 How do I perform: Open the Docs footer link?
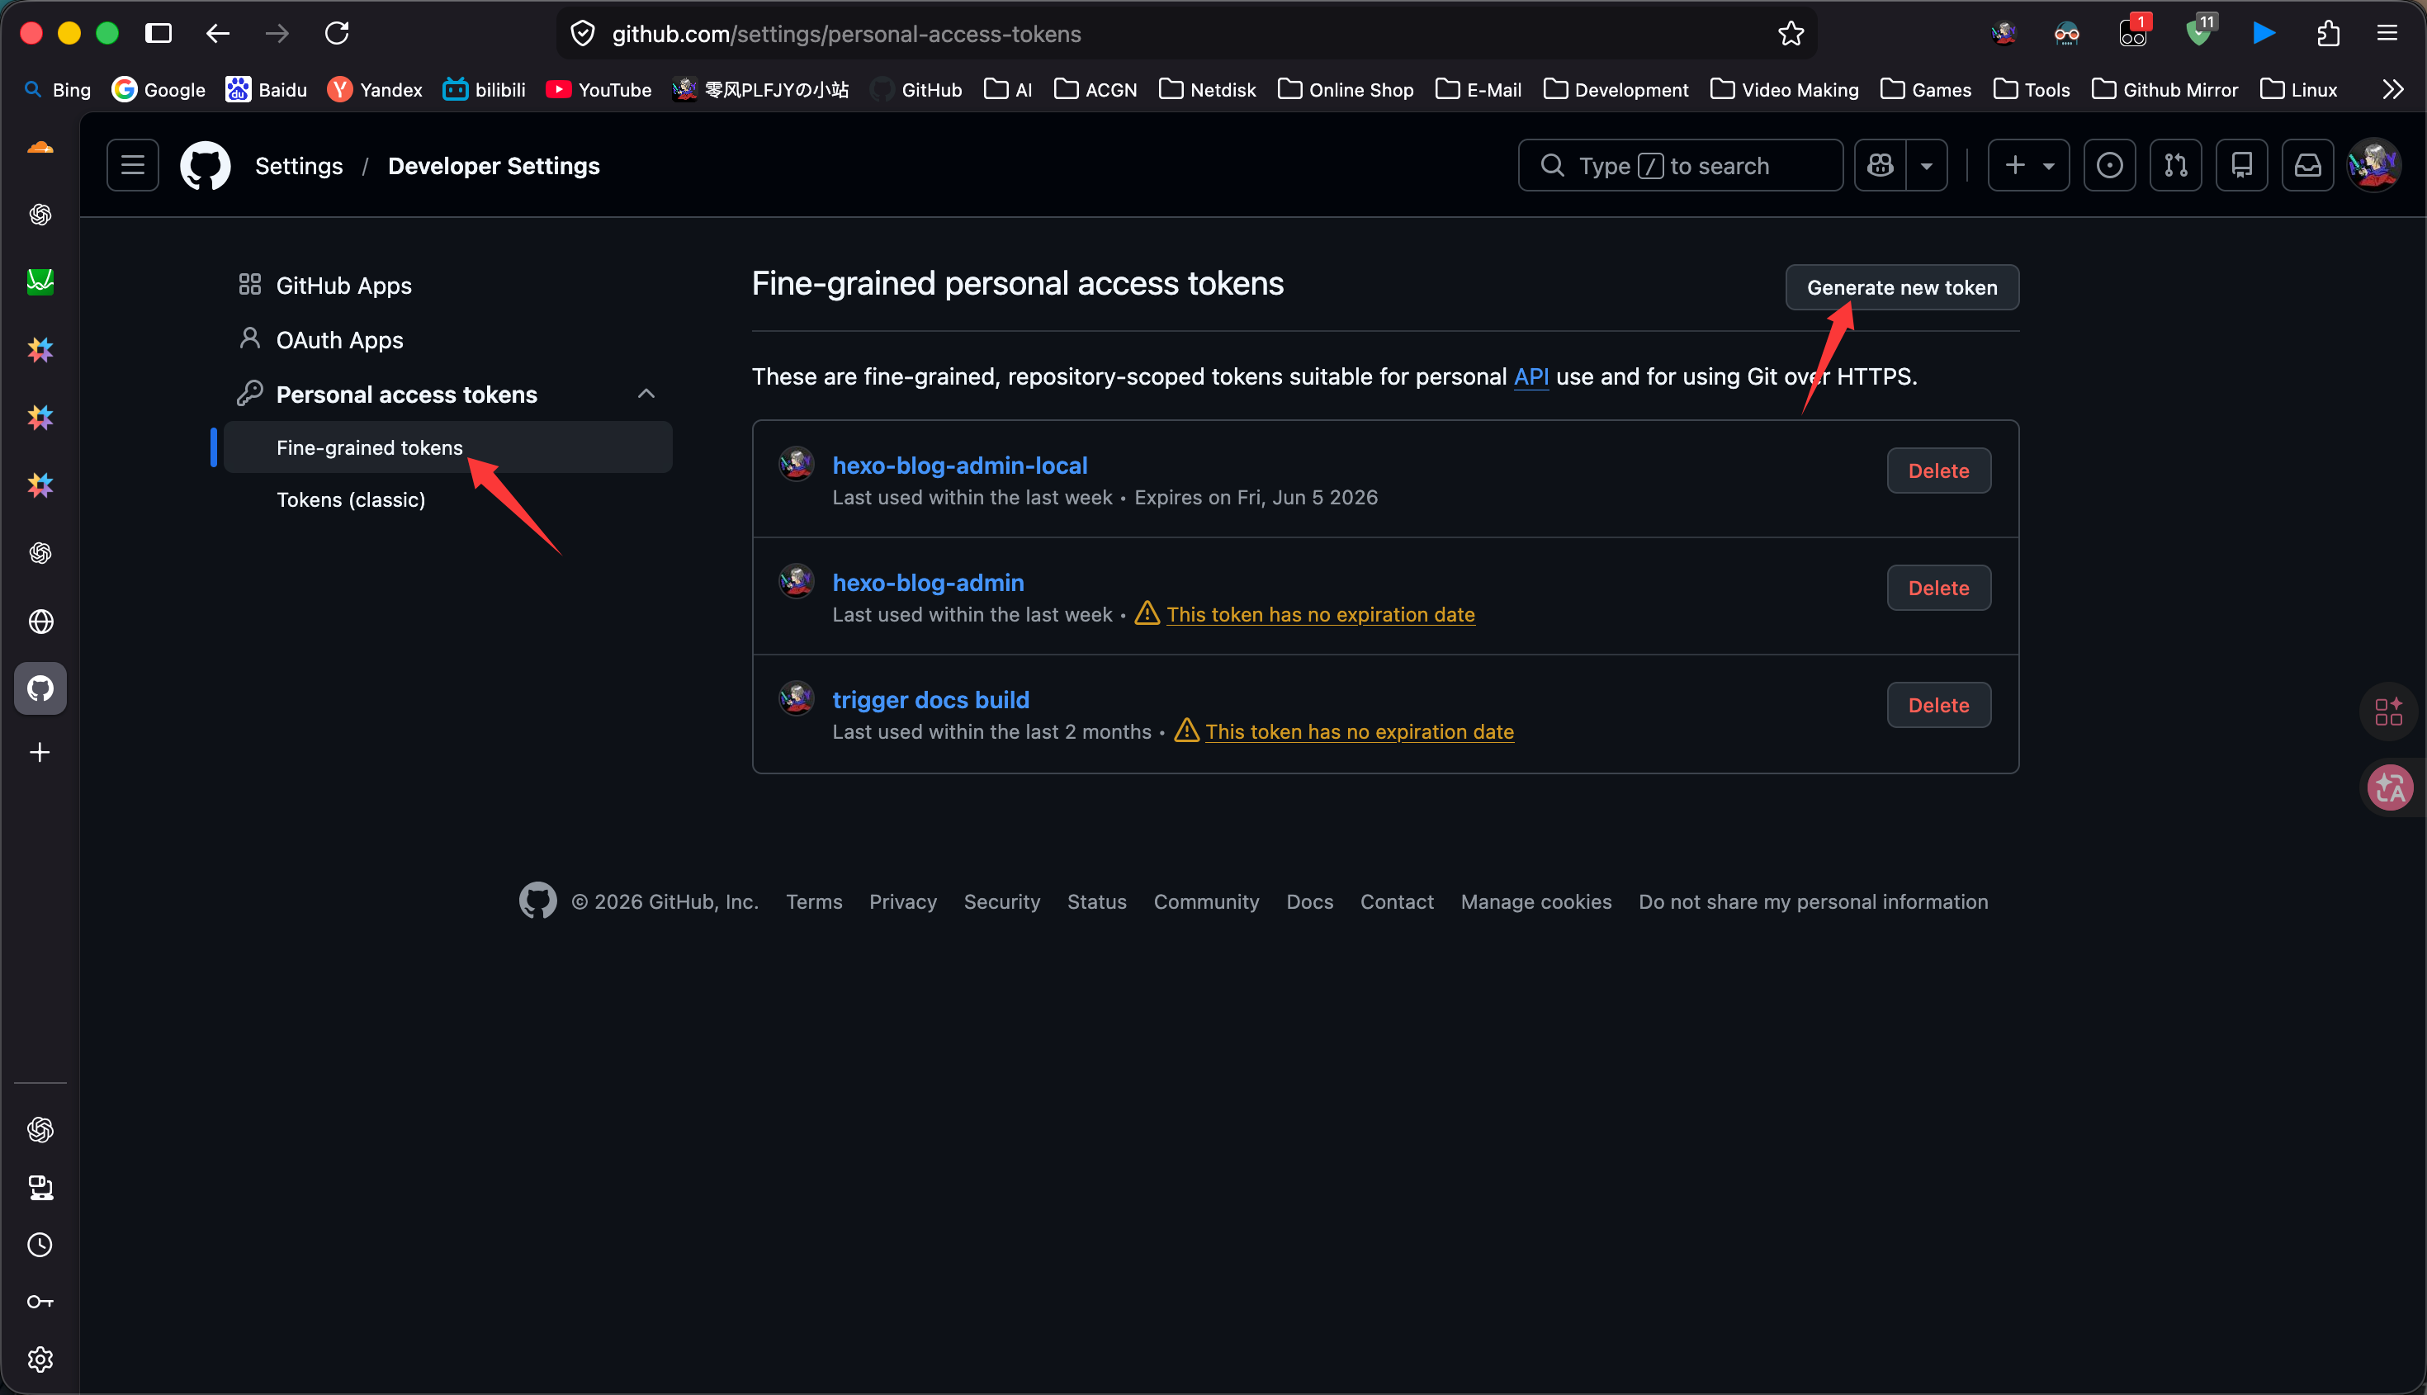coord(1310,901)
